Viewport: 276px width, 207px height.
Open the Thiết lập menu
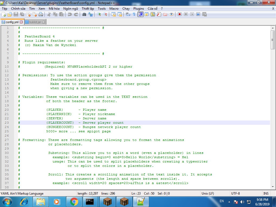coord(88,9)
